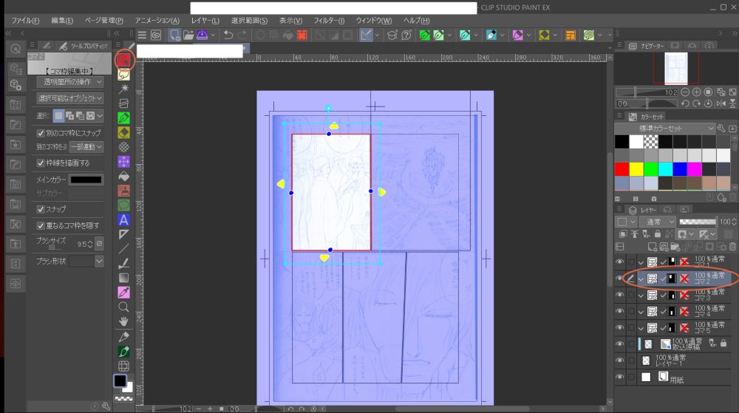739x413 pixels.
Task: Click the Undo arrow in the command bar
Action: click(228, 35)
